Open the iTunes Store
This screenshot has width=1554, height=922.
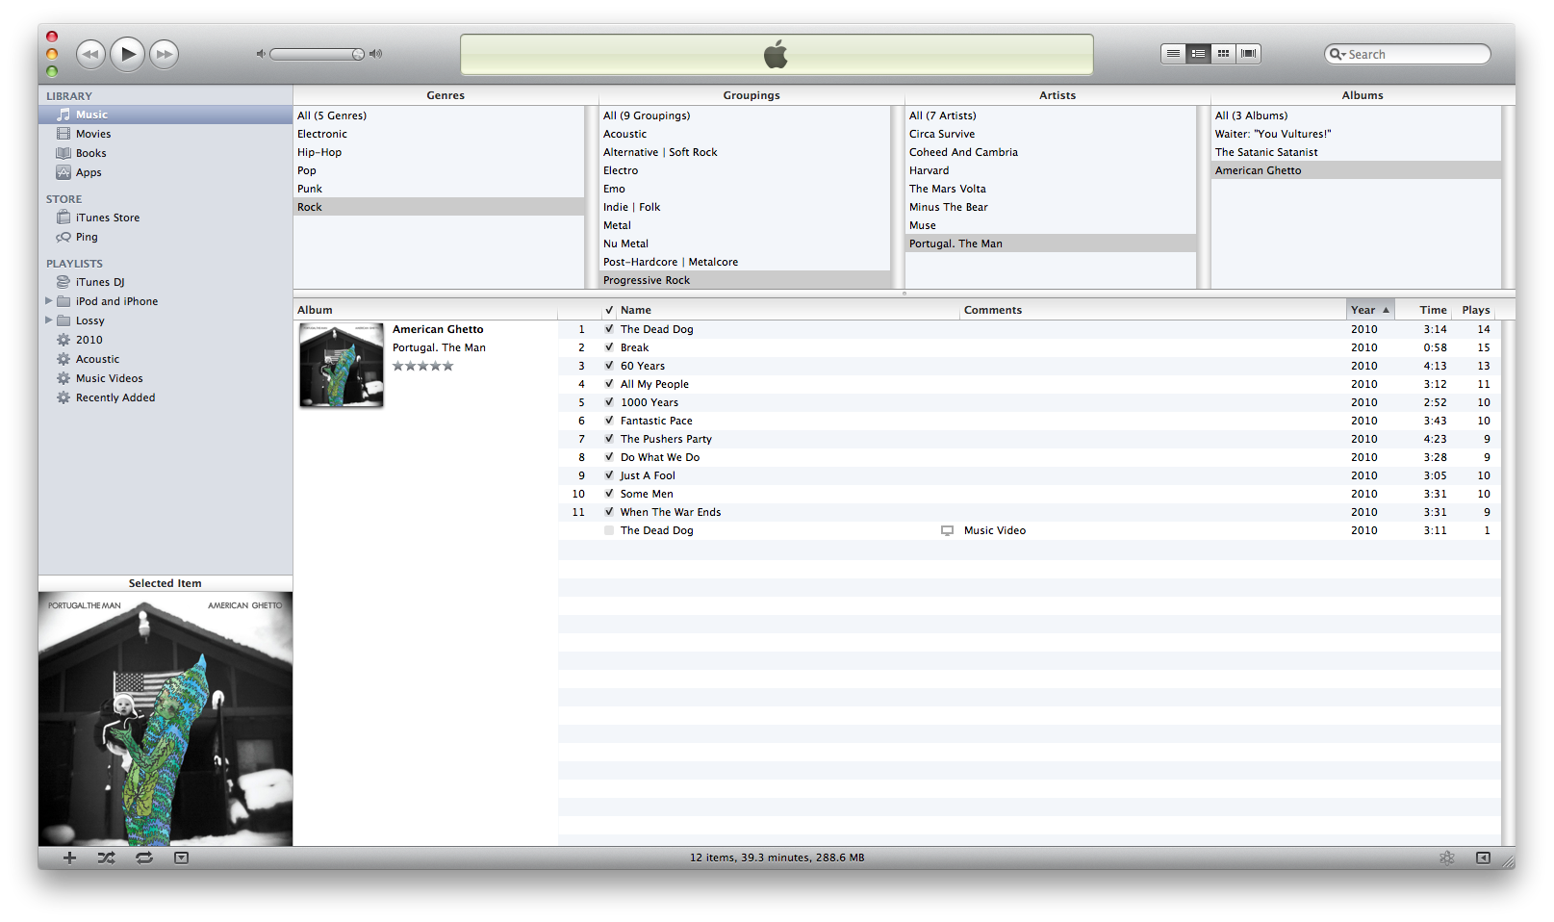(166, 218)
